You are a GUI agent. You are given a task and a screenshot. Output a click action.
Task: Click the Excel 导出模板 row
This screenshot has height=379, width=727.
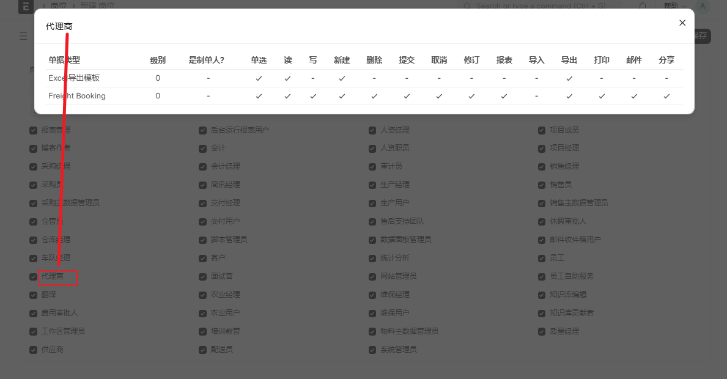74,78
